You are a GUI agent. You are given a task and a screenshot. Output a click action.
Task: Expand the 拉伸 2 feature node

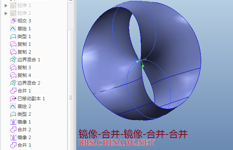[x=6, y=13]
